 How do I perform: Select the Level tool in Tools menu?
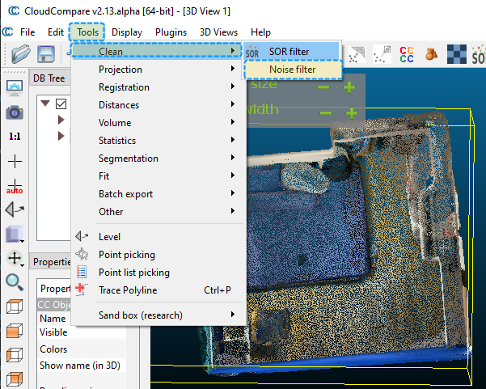point(109,237)
